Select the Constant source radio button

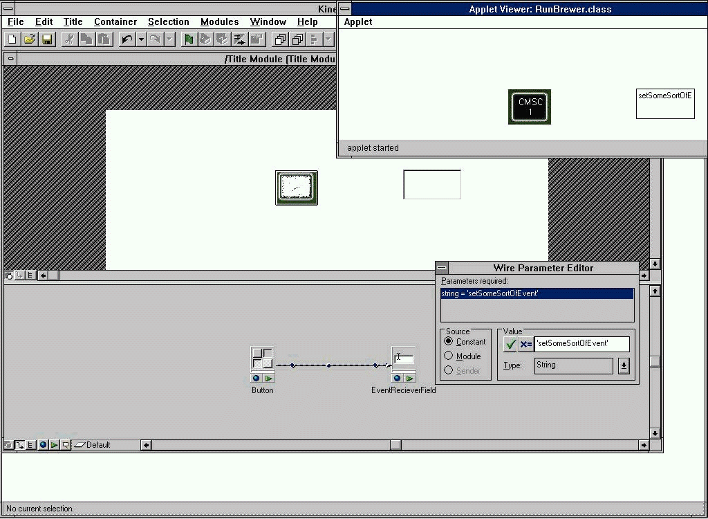(449, 342)
